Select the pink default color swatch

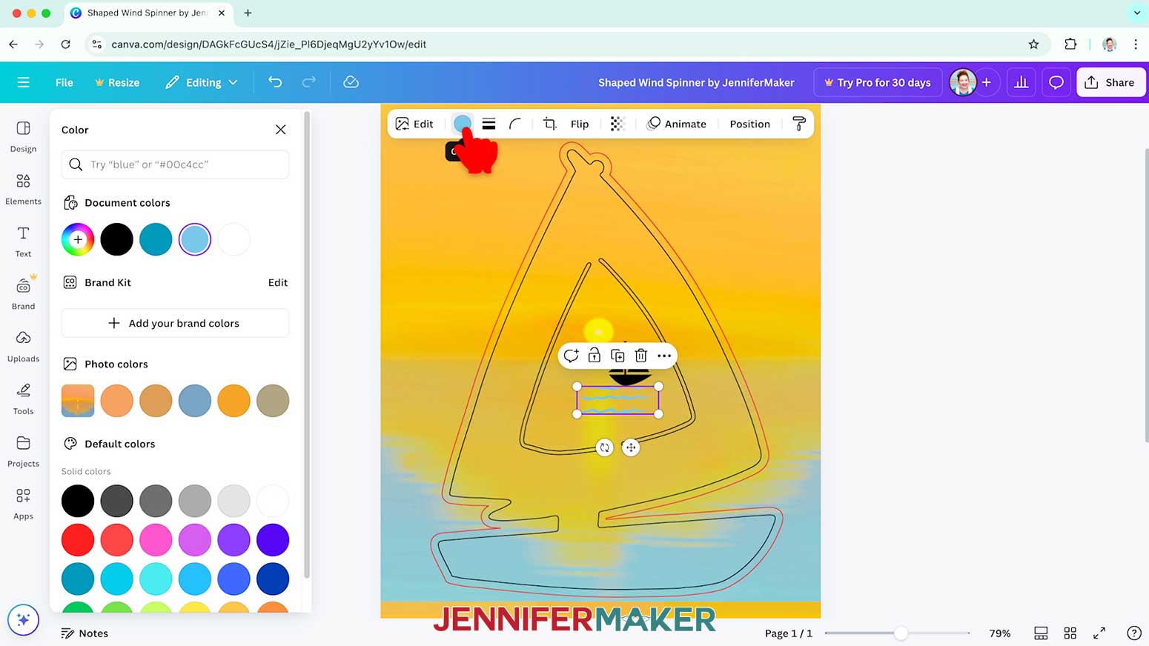tap(156, 540)
